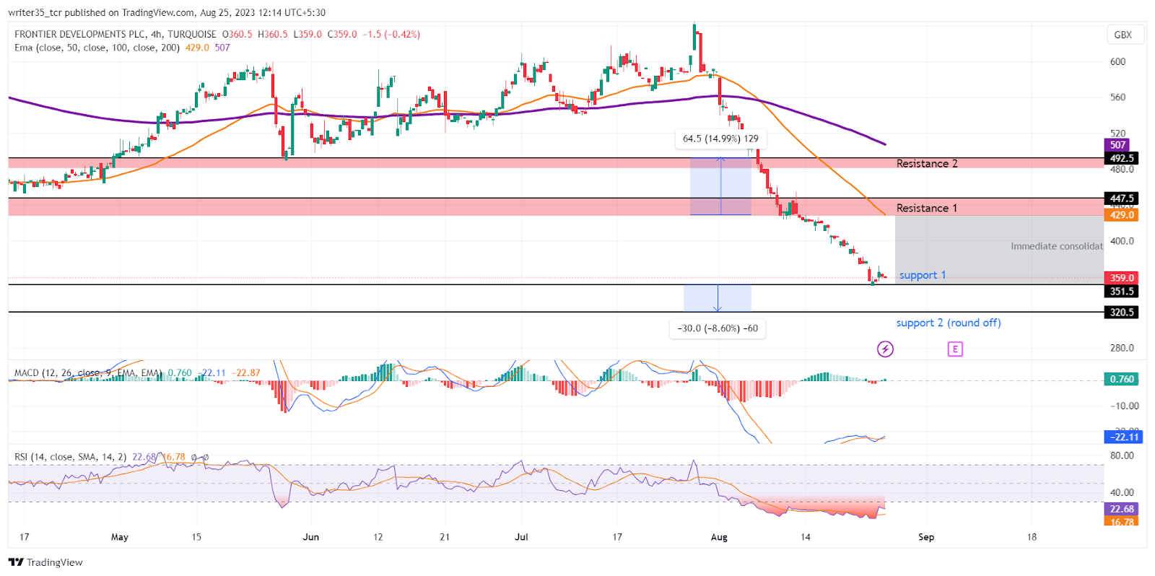Open the GBX currency selector

pyautogui.click(x=1123, y=35)
